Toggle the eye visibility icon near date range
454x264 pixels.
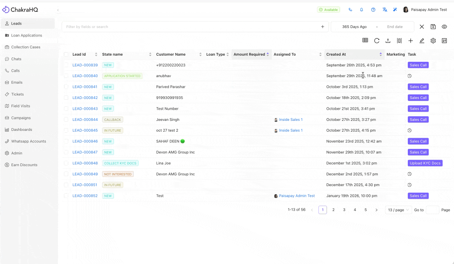pyautogui.click(x=444, y=26)
